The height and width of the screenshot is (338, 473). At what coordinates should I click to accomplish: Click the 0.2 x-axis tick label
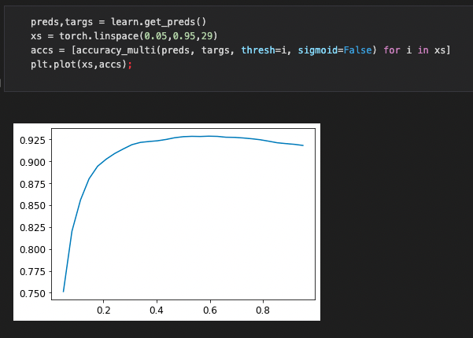103,310
